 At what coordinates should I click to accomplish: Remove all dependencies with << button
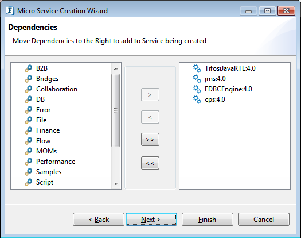tap(150, 163)
